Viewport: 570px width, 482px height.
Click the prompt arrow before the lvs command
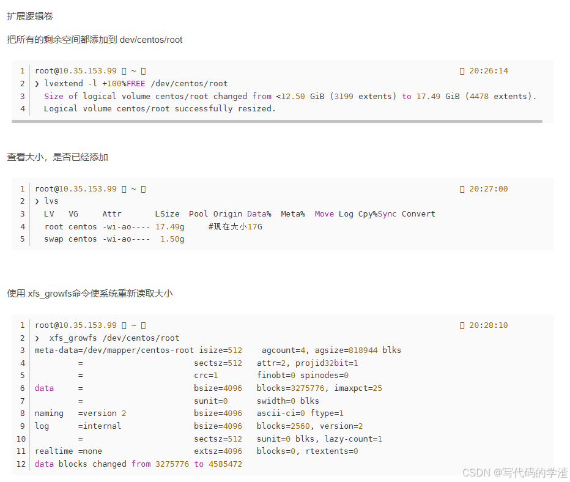pyautogui.click(x=37, y=201)
